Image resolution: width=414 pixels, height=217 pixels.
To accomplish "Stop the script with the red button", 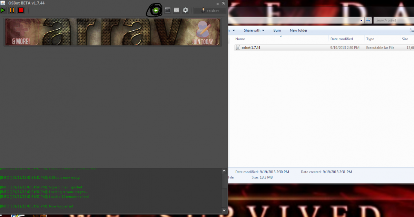I will tap(21, 10).
